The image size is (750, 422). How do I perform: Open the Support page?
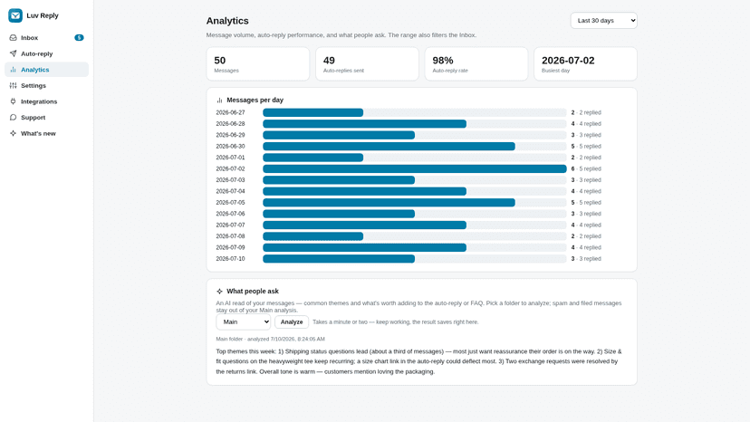tap(46, 117)
